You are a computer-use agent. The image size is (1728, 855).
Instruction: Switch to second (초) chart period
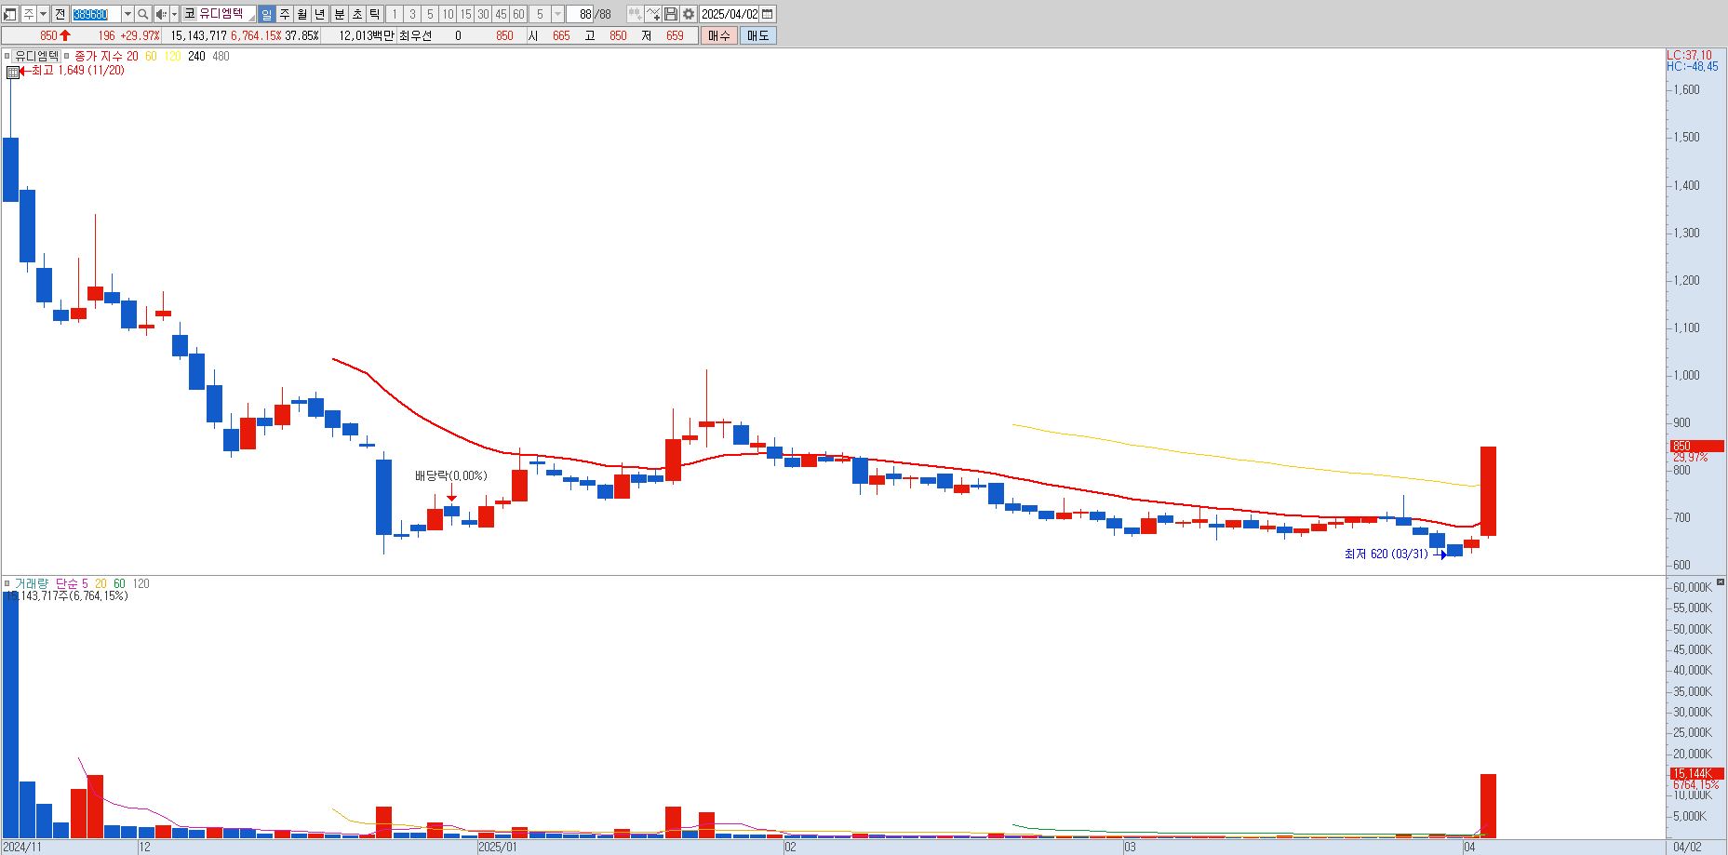click(356, 14)
